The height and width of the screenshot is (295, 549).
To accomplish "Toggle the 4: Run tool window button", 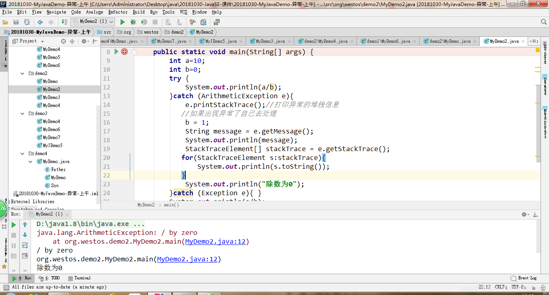I will coord(22,278).
